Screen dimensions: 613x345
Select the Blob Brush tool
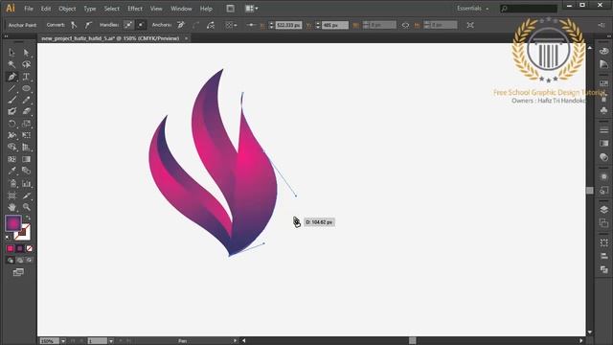(11, 111)
